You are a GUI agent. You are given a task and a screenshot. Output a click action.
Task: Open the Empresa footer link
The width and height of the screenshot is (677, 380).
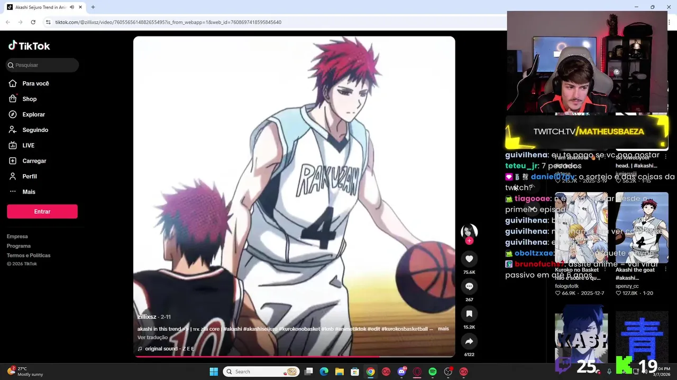17,236
